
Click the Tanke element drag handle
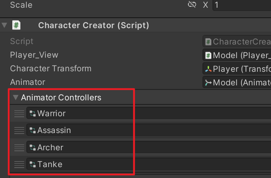tap(19, 164)
